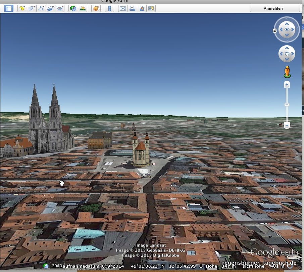Zoom out with the minus button

click(x=287, y=126)
